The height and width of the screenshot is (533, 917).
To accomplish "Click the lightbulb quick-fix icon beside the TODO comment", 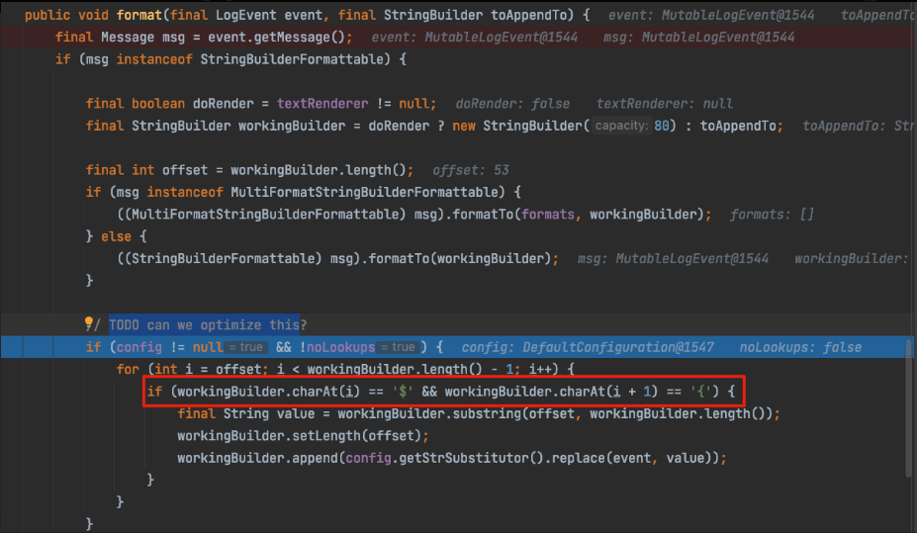I will coord(88,322).
